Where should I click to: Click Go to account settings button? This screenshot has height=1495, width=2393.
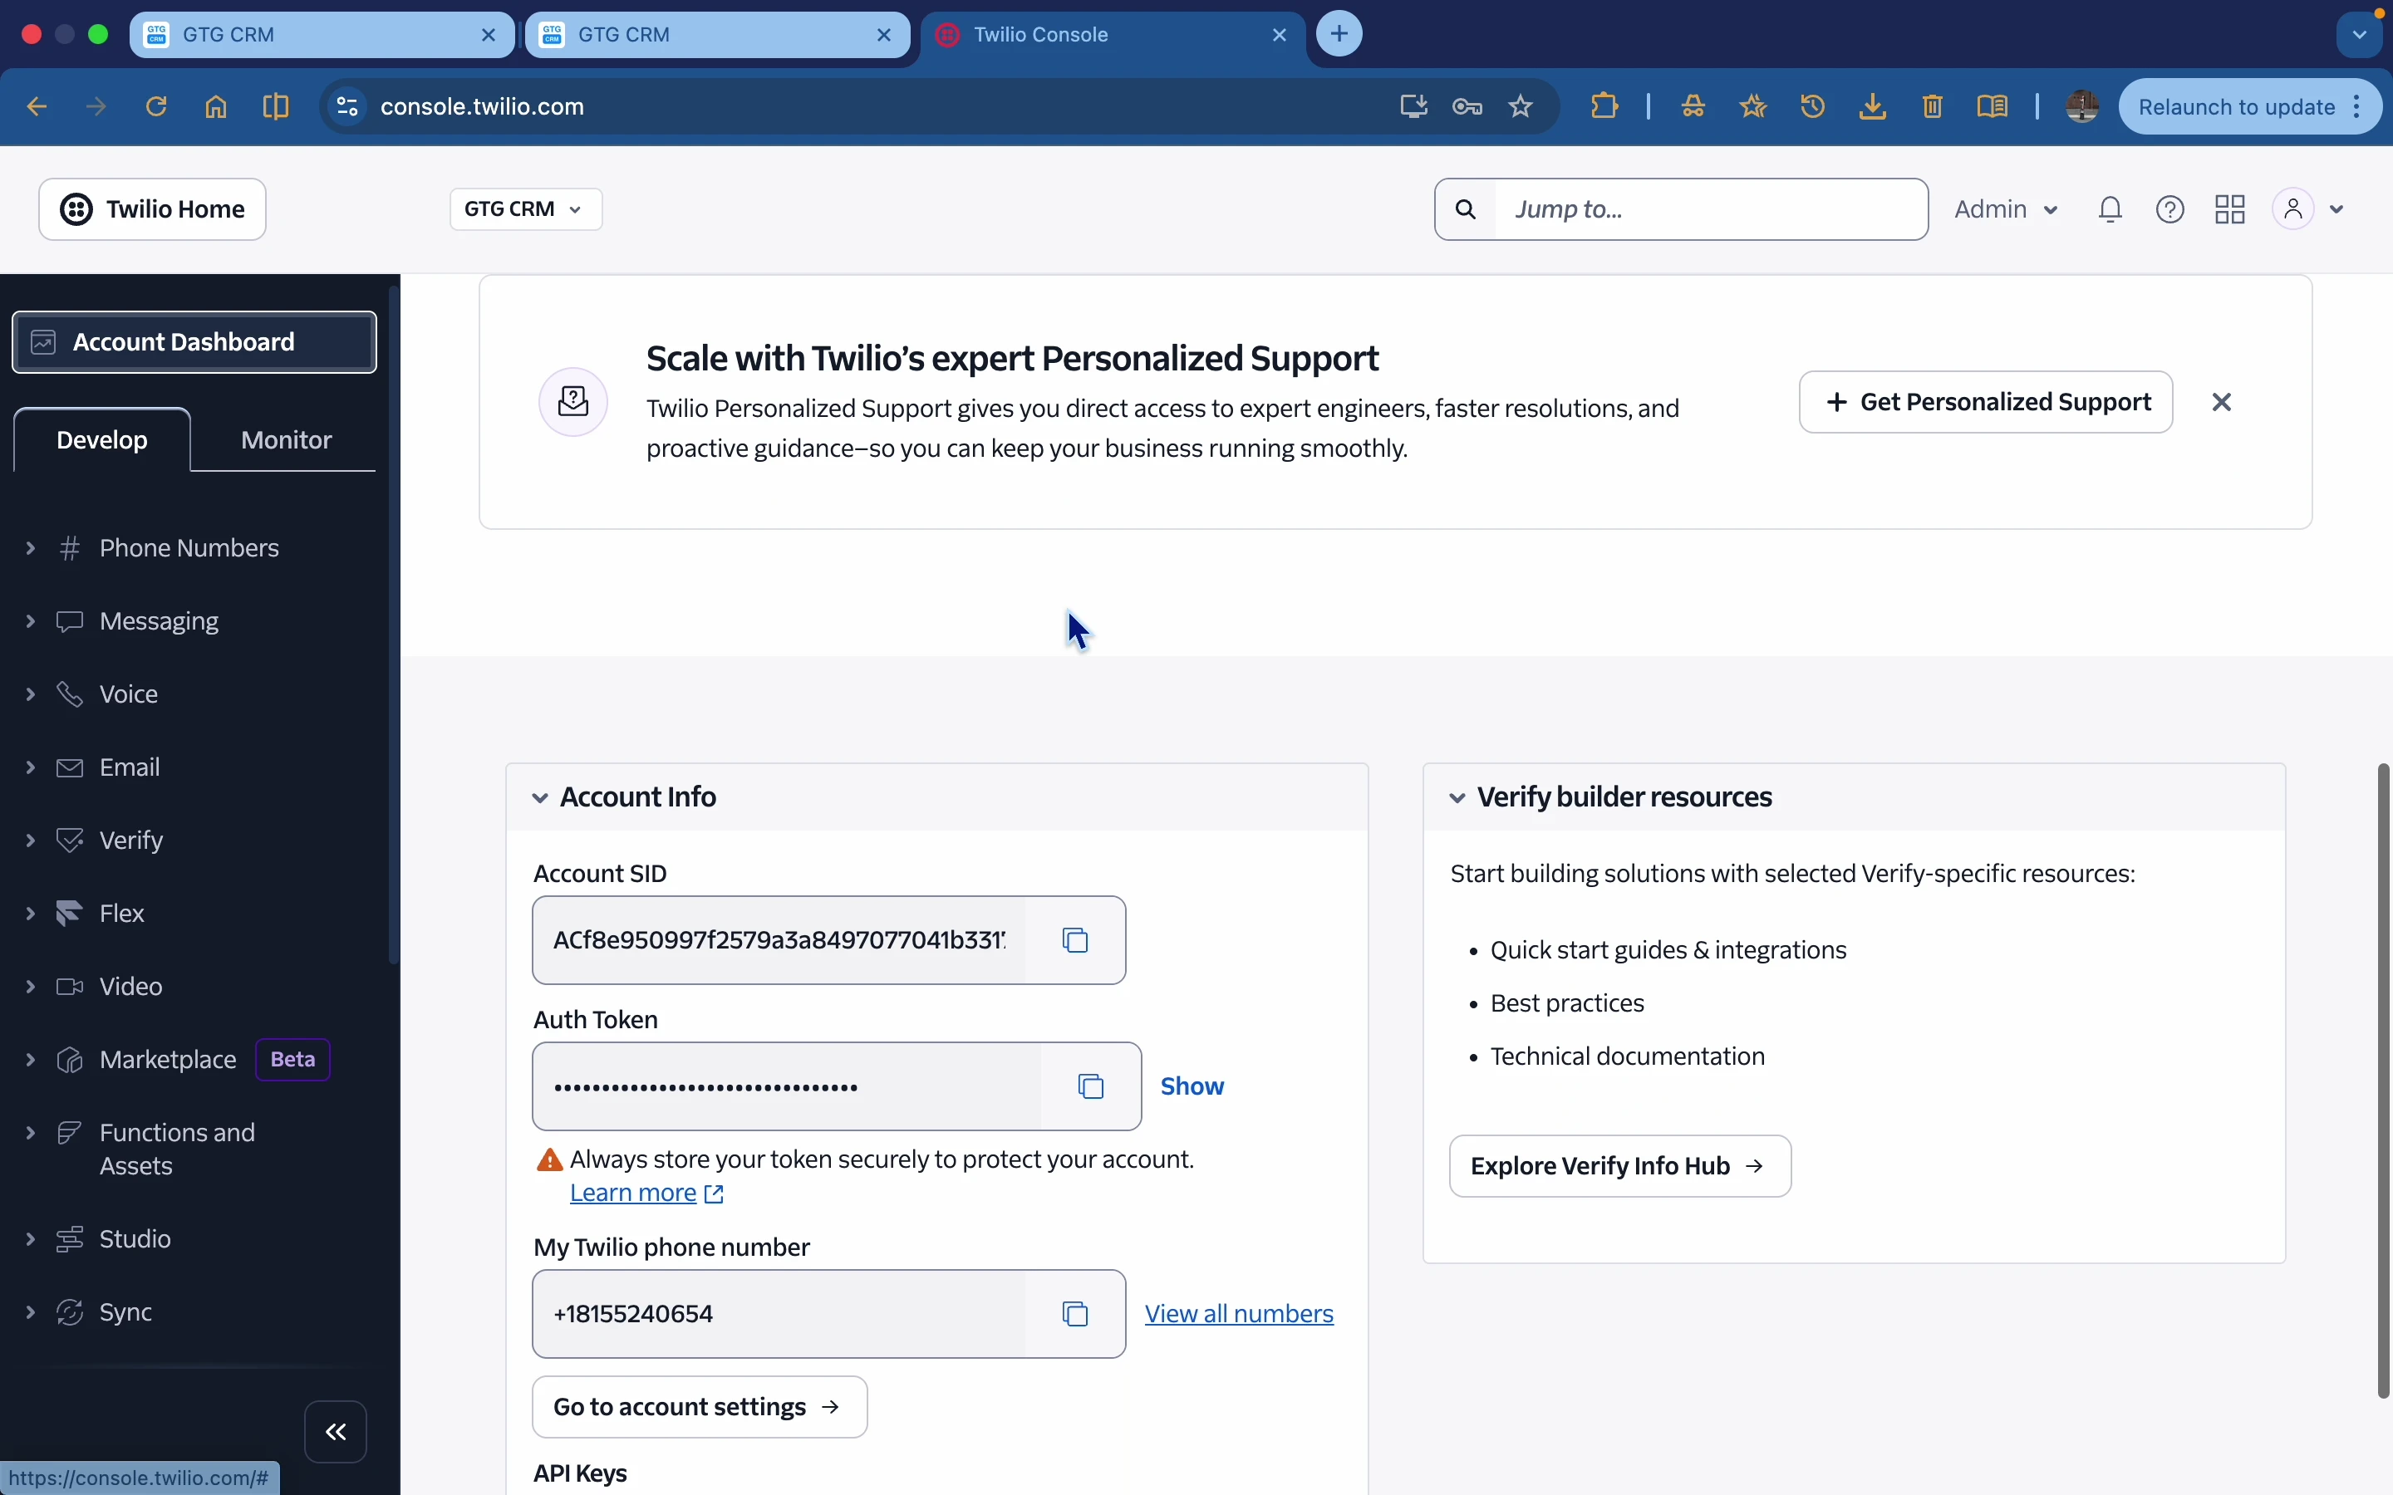[x=699, y=1407]
